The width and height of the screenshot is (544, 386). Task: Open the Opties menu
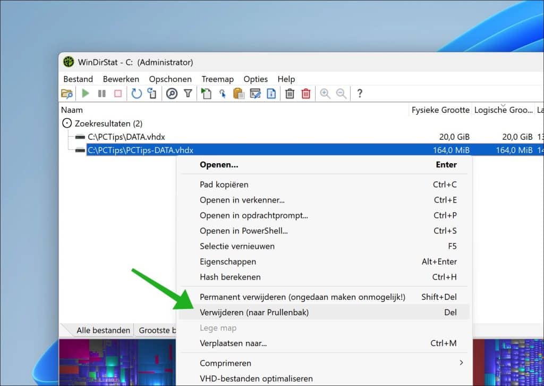(256, 79)
